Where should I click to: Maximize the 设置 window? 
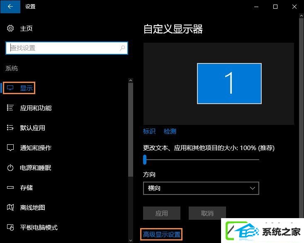[x=275, y=7]
